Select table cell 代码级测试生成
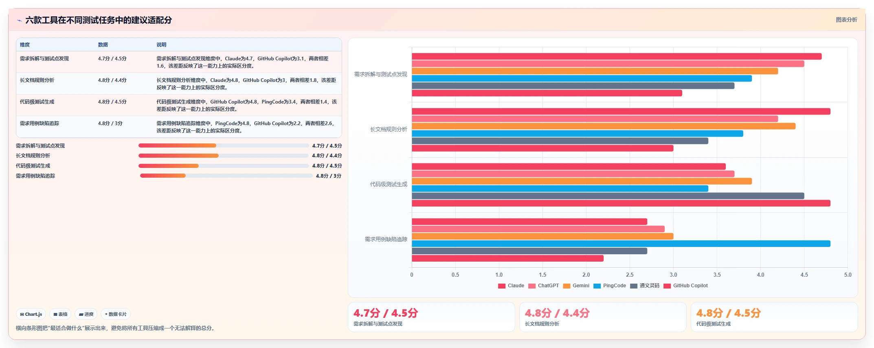The width and height of the screenshot is (874, 348). pyautogui.click(x=37, y=102)
